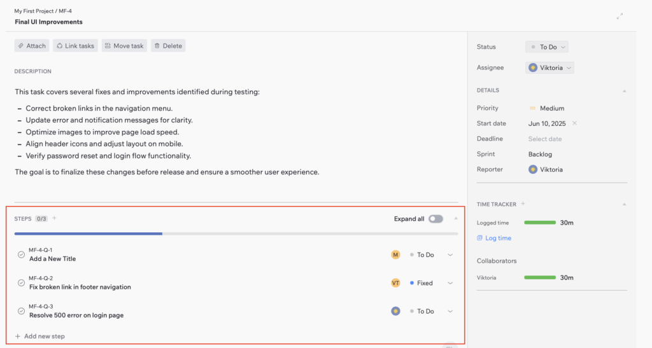This screenshot has height=348, width=652.
Task: Open the Status To Do dropdown
Action: coord(547,47)
